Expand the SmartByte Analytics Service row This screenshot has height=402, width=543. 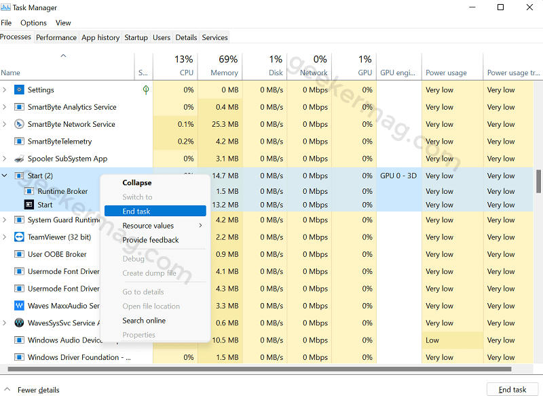(5, 107)
